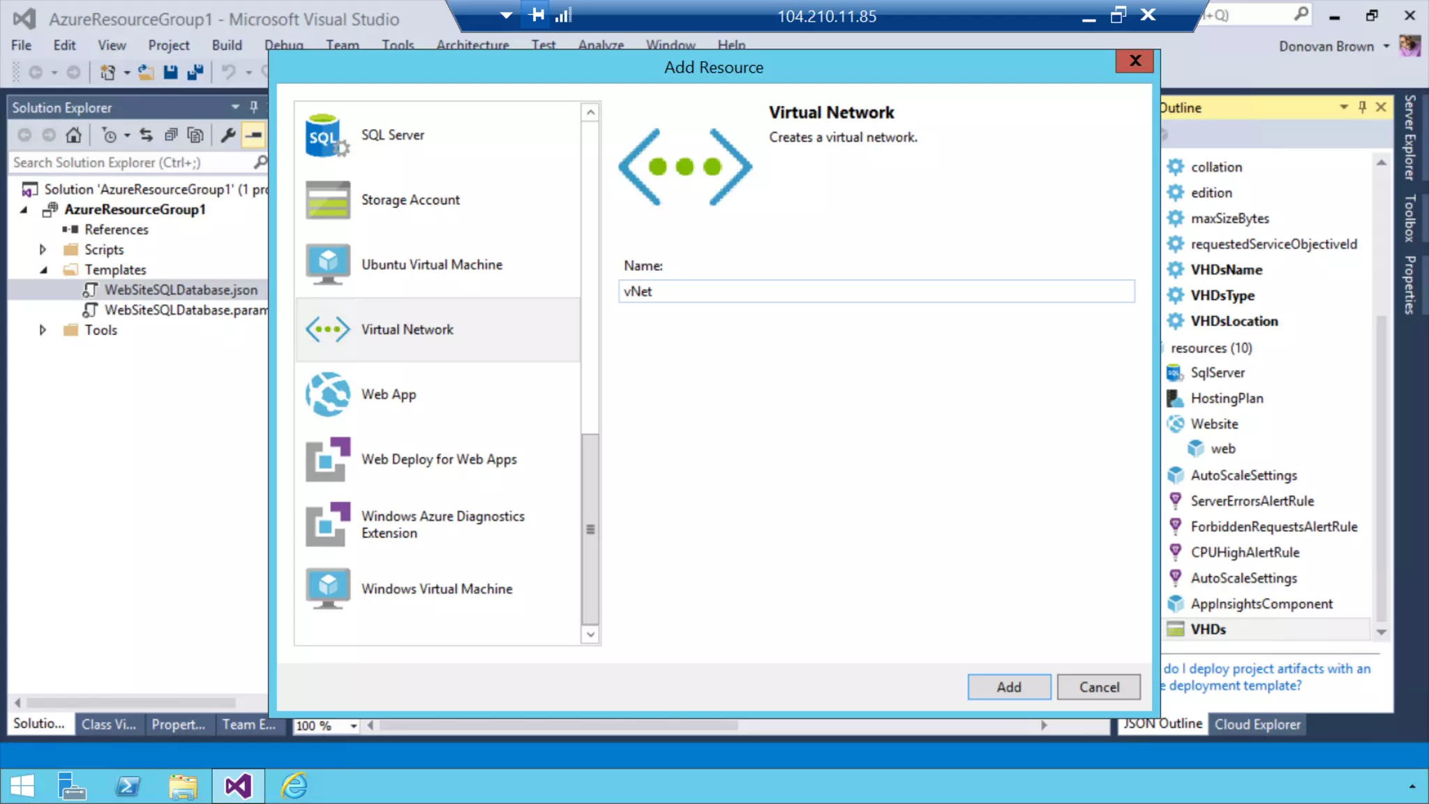Pick the Ubuntu Virtual Machine icon
The image size is (1429, 804).
pyautogui.click(x=327, y=265)
